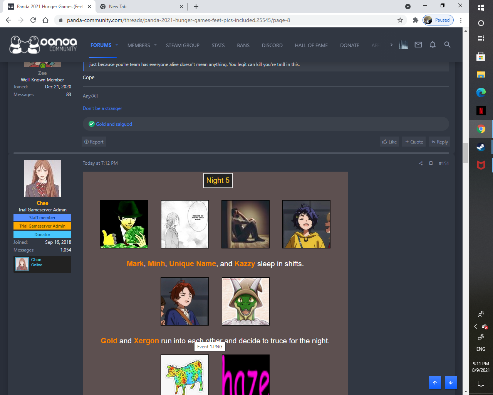Expand hidden navigation items with chevron
The height and width of the screenshot is (395, 493).
pyautogui.click(x=391, y=45)
